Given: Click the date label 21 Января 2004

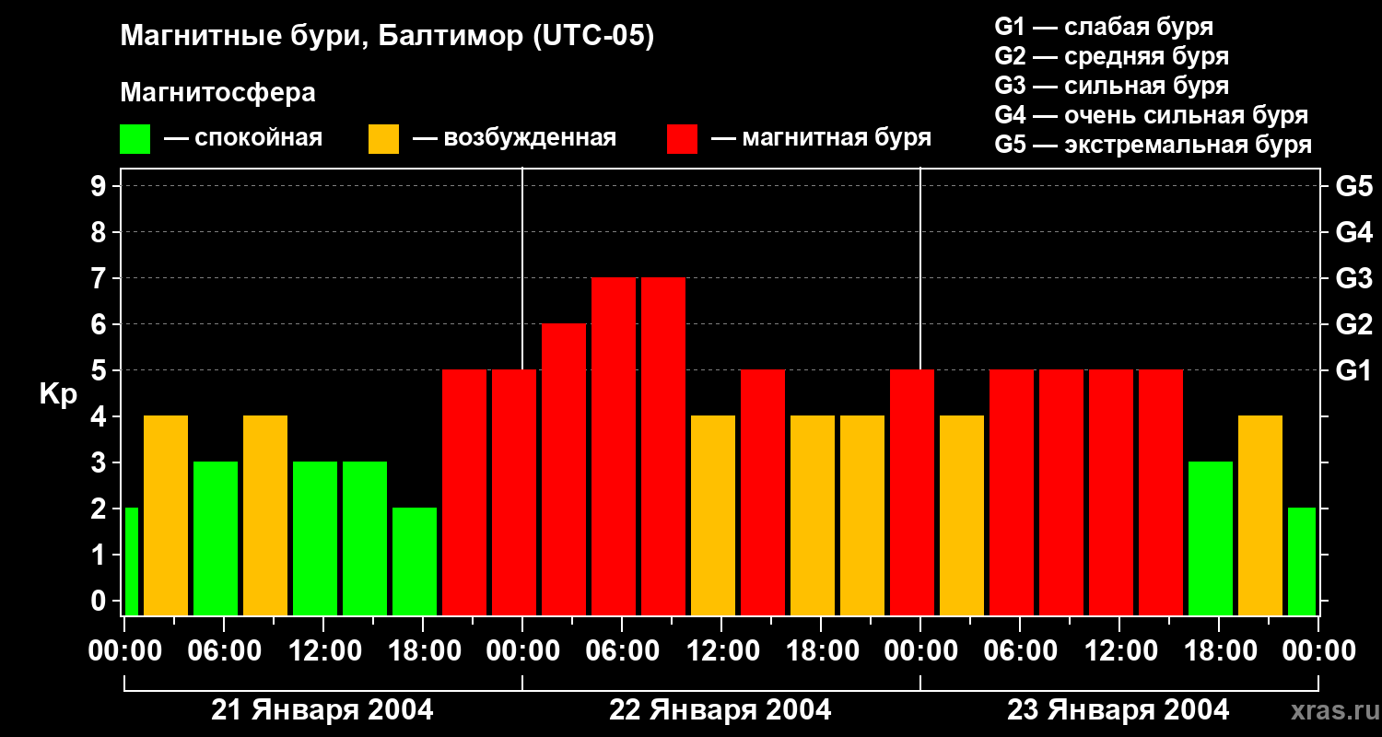Looking at the screenshot, I should click(322, 710).
